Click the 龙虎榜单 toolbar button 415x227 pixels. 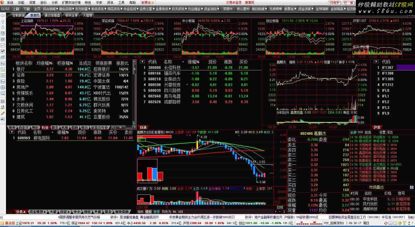(x=276, y=9)
